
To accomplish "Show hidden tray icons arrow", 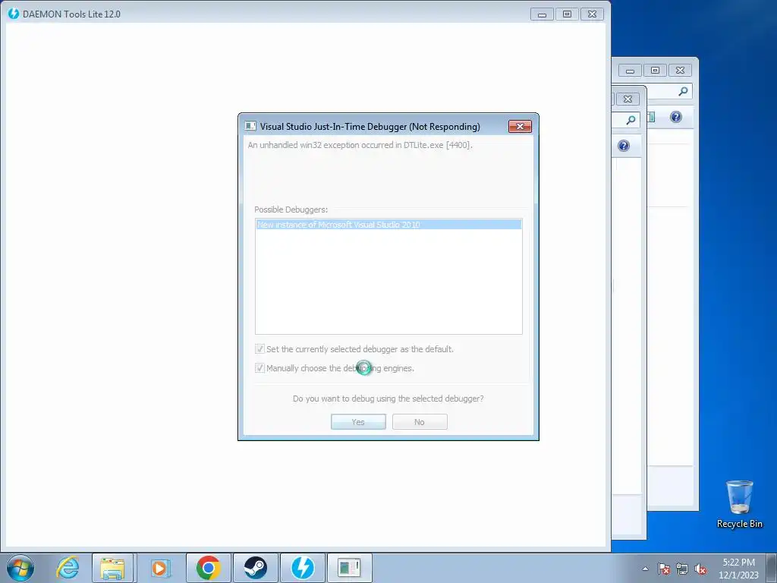I will click(x=645, y=569).
